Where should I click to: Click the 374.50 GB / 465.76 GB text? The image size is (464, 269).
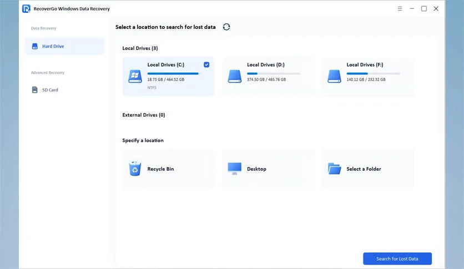pos(266,79)
